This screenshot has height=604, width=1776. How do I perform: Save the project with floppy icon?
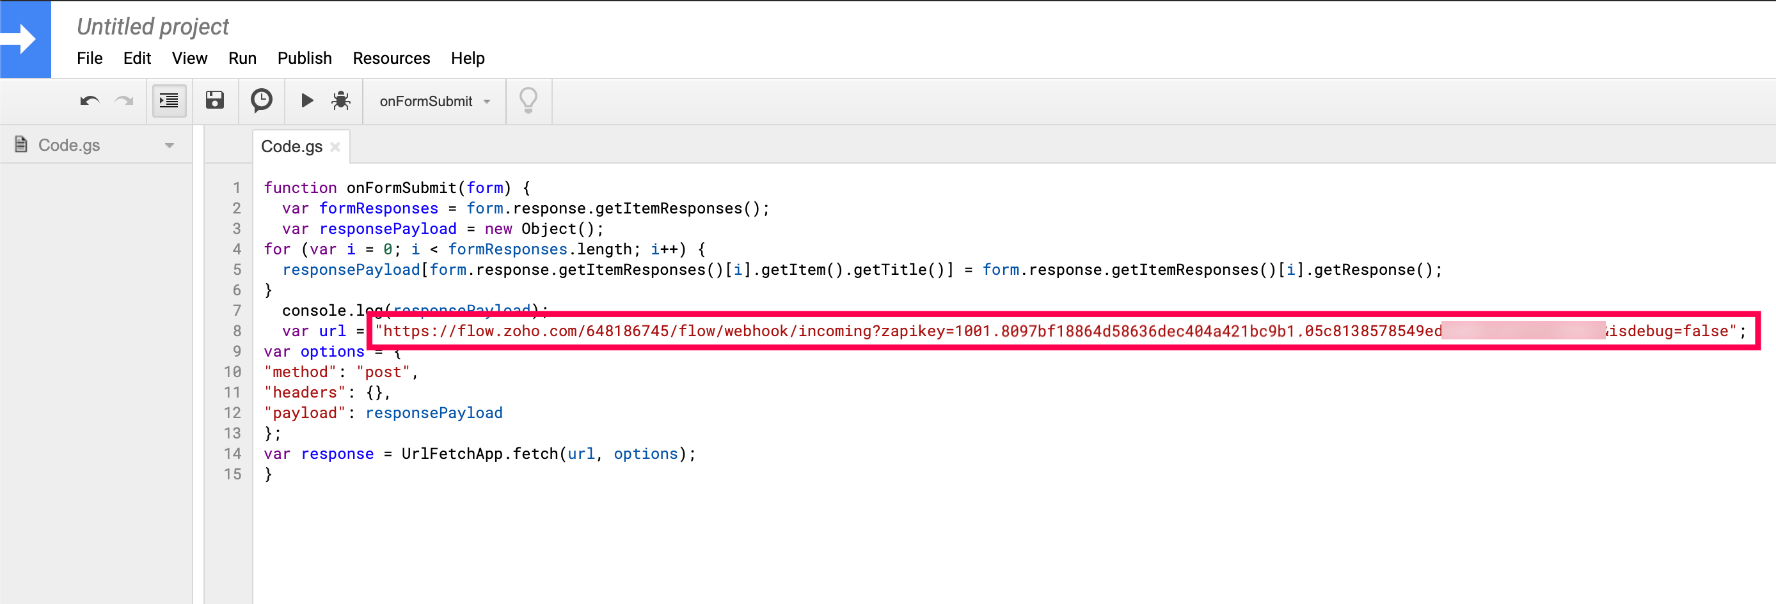point(215,101)
